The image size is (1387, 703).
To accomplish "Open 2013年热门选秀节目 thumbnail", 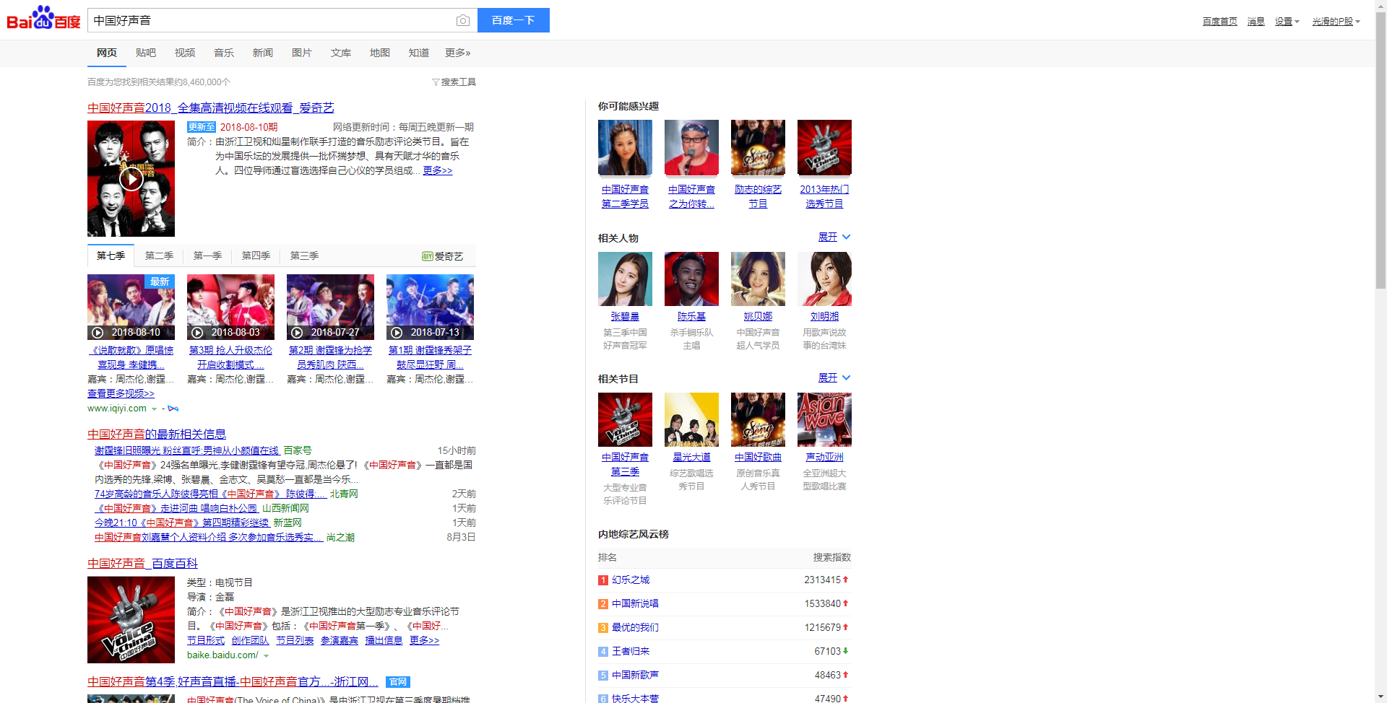I will point(824,147).
